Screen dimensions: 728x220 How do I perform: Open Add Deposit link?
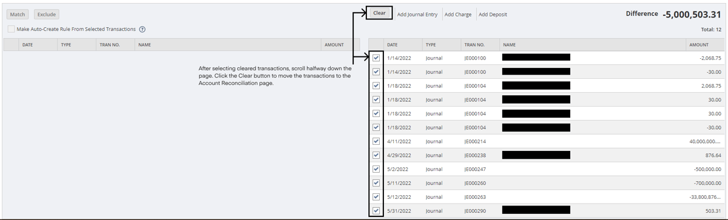[493, 15]
